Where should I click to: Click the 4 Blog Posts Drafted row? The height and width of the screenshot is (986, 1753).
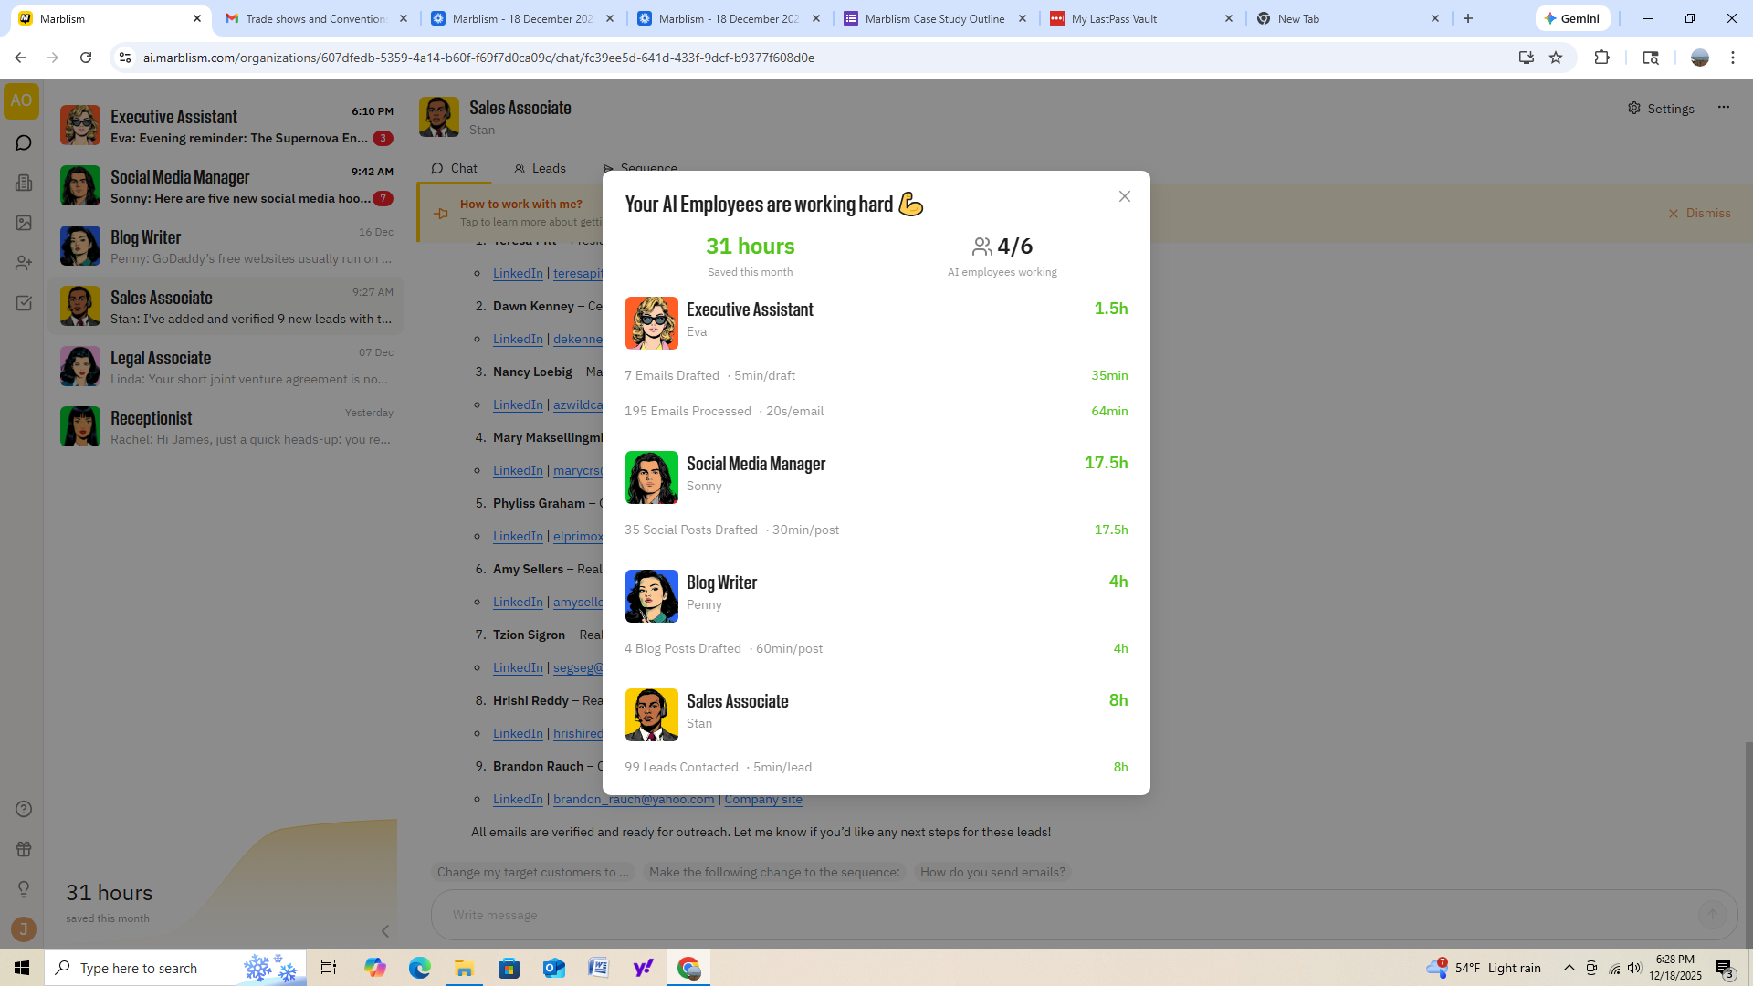tap(876, 648)
